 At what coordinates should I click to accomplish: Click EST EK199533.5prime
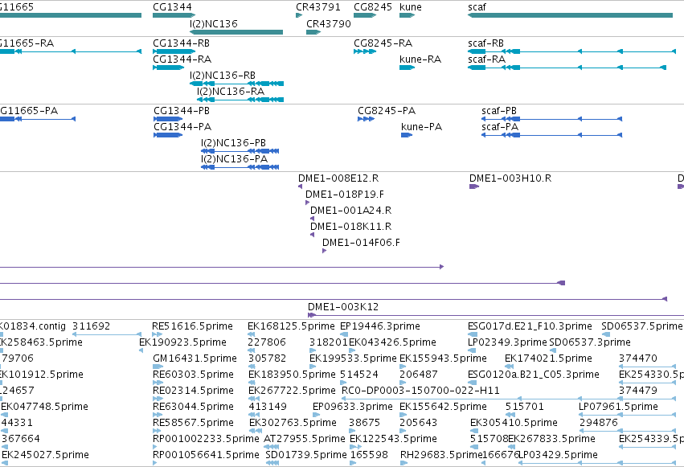(x=313, y=367)
